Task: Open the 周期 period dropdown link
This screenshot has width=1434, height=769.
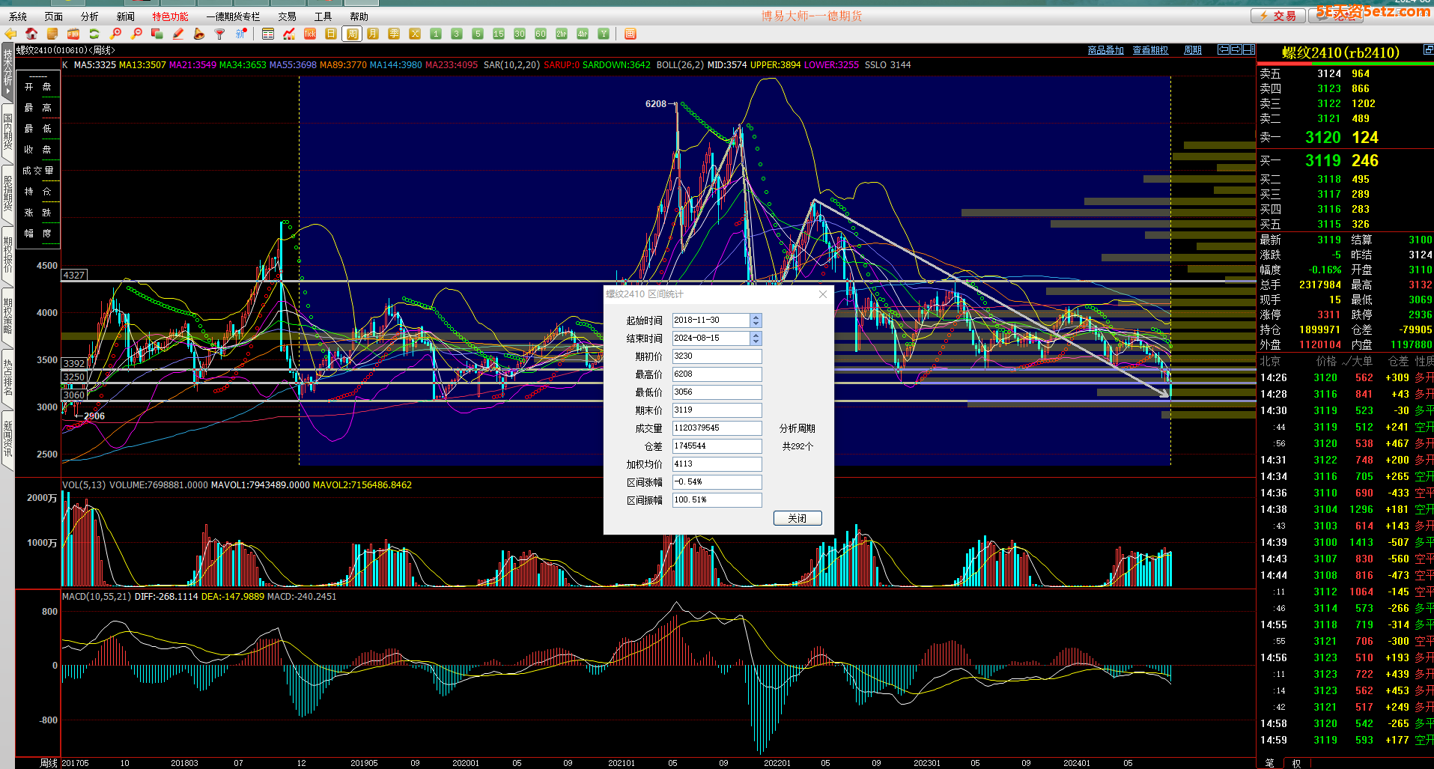Action: coord(1192,50)
